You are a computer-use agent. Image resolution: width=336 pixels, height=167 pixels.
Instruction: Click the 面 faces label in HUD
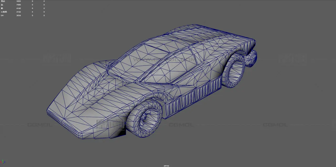point(2,8)
